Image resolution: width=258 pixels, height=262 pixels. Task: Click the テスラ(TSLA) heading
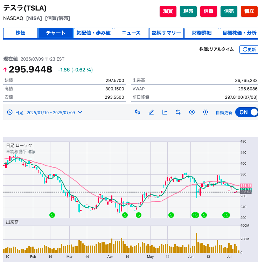(x=25, y=8)
